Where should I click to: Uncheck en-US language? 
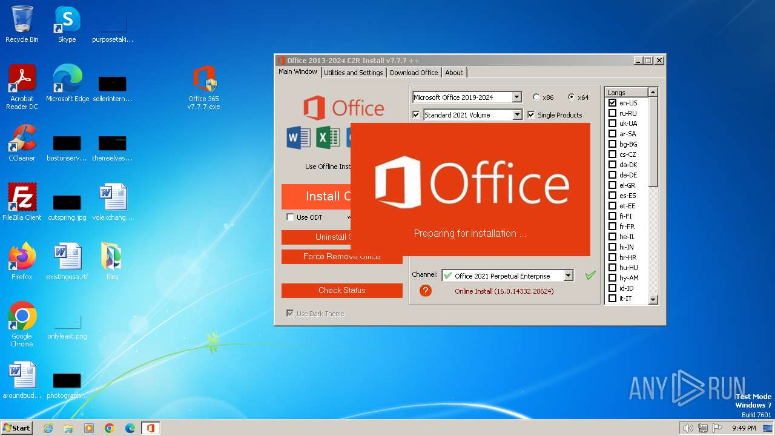point(612,103)
